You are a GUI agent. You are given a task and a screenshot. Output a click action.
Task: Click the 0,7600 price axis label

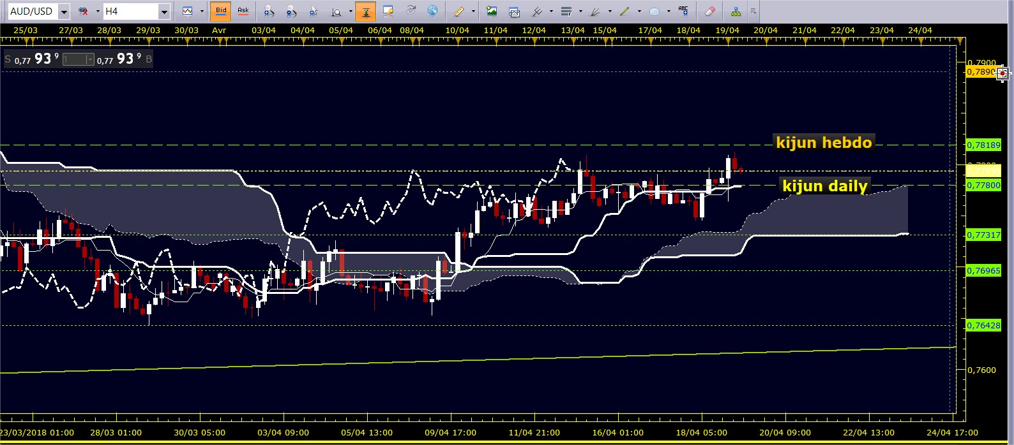pyautogui.click(x=981, y=370)
